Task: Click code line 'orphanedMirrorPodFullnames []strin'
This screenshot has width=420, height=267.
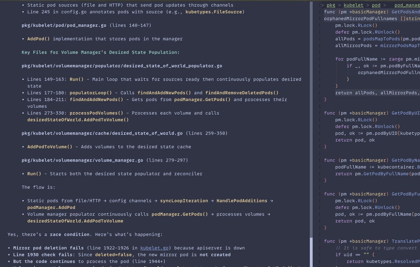Action: coord(372,19)
